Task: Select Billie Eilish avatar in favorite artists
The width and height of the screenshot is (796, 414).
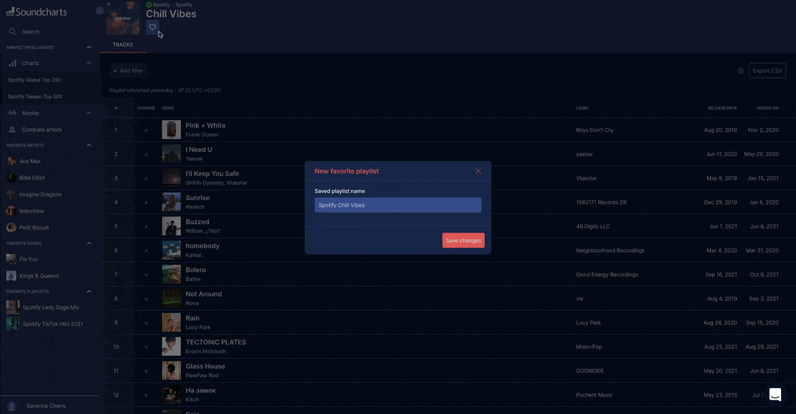Action: click(x=12, y=178)
